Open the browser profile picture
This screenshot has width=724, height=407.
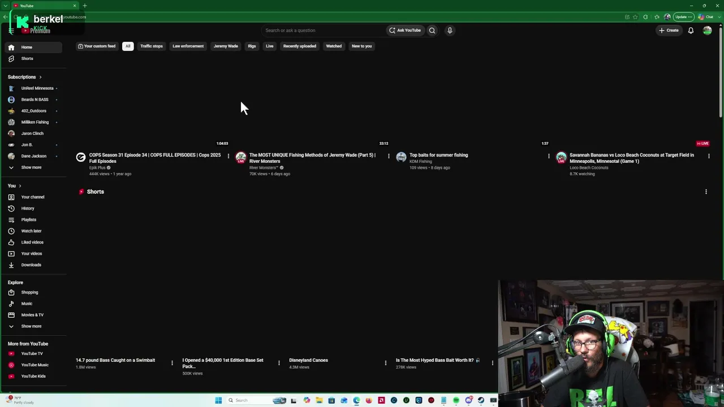click(x=667, y=17)
